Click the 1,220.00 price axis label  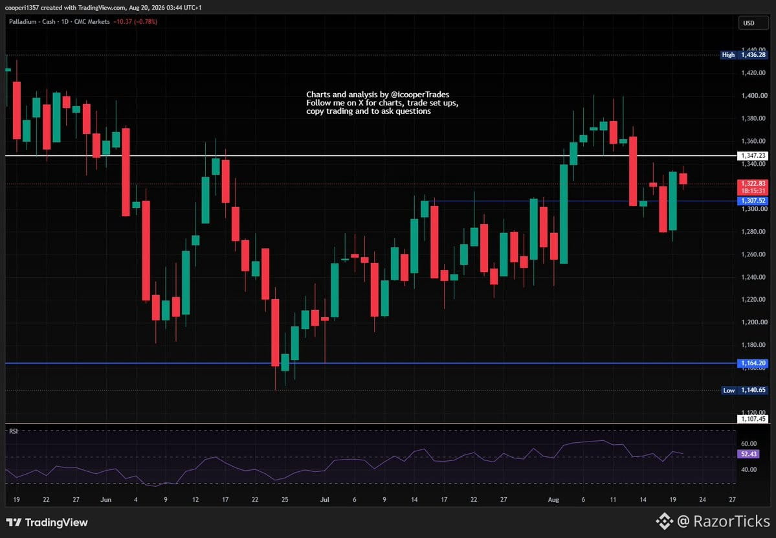[x=754, y=300]
